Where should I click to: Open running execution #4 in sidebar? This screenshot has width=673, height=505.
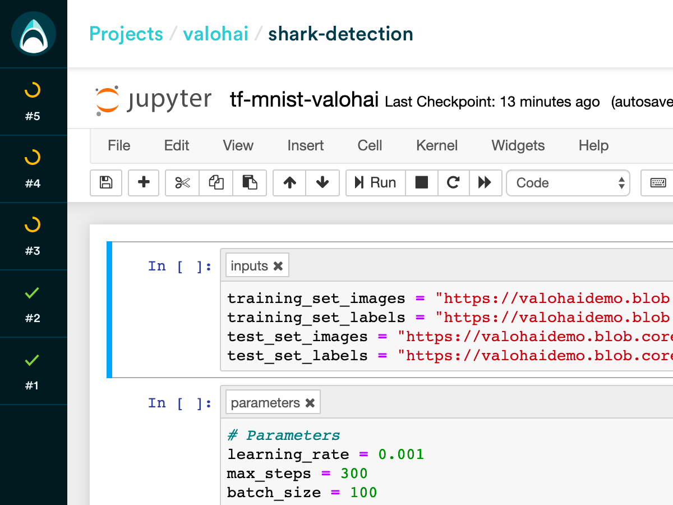tap(33, 169)
